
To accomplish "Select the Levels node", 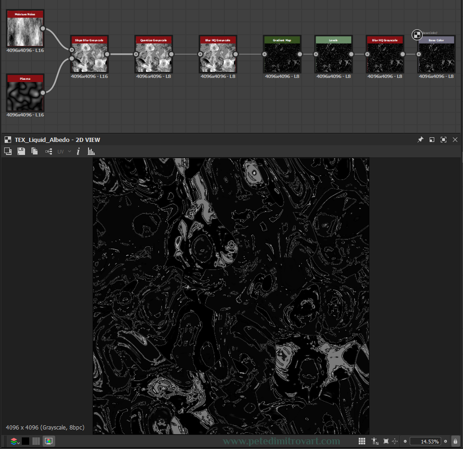I will pyautogui.click(x=333, y=54).
